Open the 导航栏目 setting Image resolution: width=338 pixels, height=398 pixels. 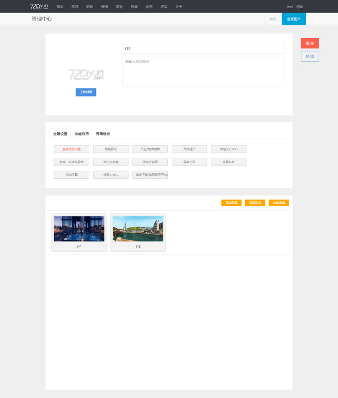tap(189, 162)
